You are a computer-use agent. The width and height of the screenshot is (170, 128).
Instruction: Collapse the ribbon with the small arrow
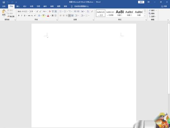(x=168, y=20)
